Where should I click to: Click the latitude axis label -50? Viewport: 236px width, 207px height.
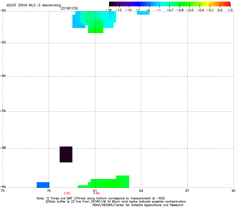pos(3,11)
